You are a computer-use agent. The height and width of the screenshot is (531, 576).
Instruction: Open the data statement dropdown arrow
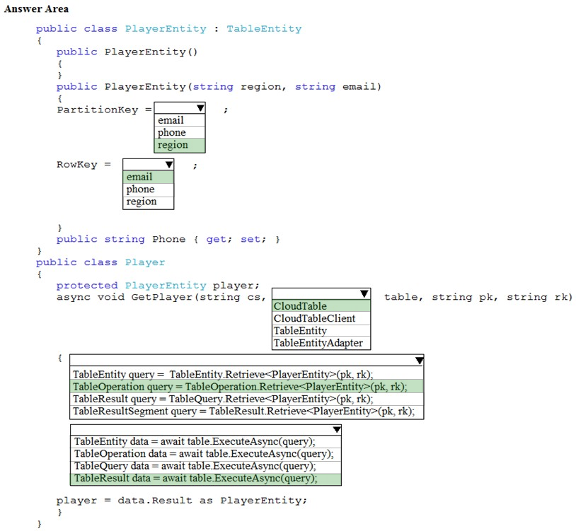[x=337, y=429]
